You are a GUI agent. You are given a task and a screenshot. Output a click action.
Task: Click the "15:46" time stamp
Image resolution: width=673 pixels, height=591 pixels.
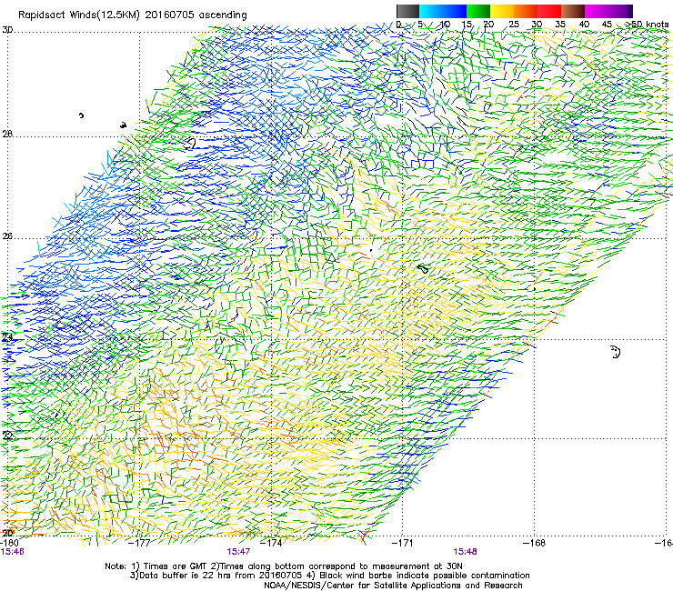pos(13,552)
